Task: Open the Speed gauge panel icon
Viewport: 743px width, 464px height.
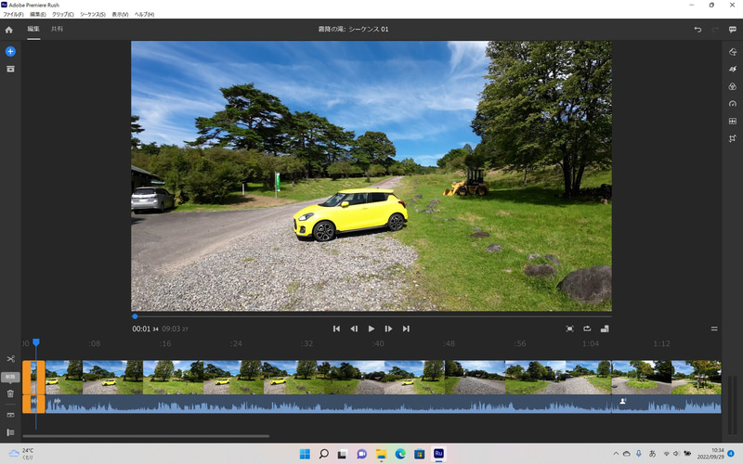Action: pyautogui.click(x=733, y=104)
